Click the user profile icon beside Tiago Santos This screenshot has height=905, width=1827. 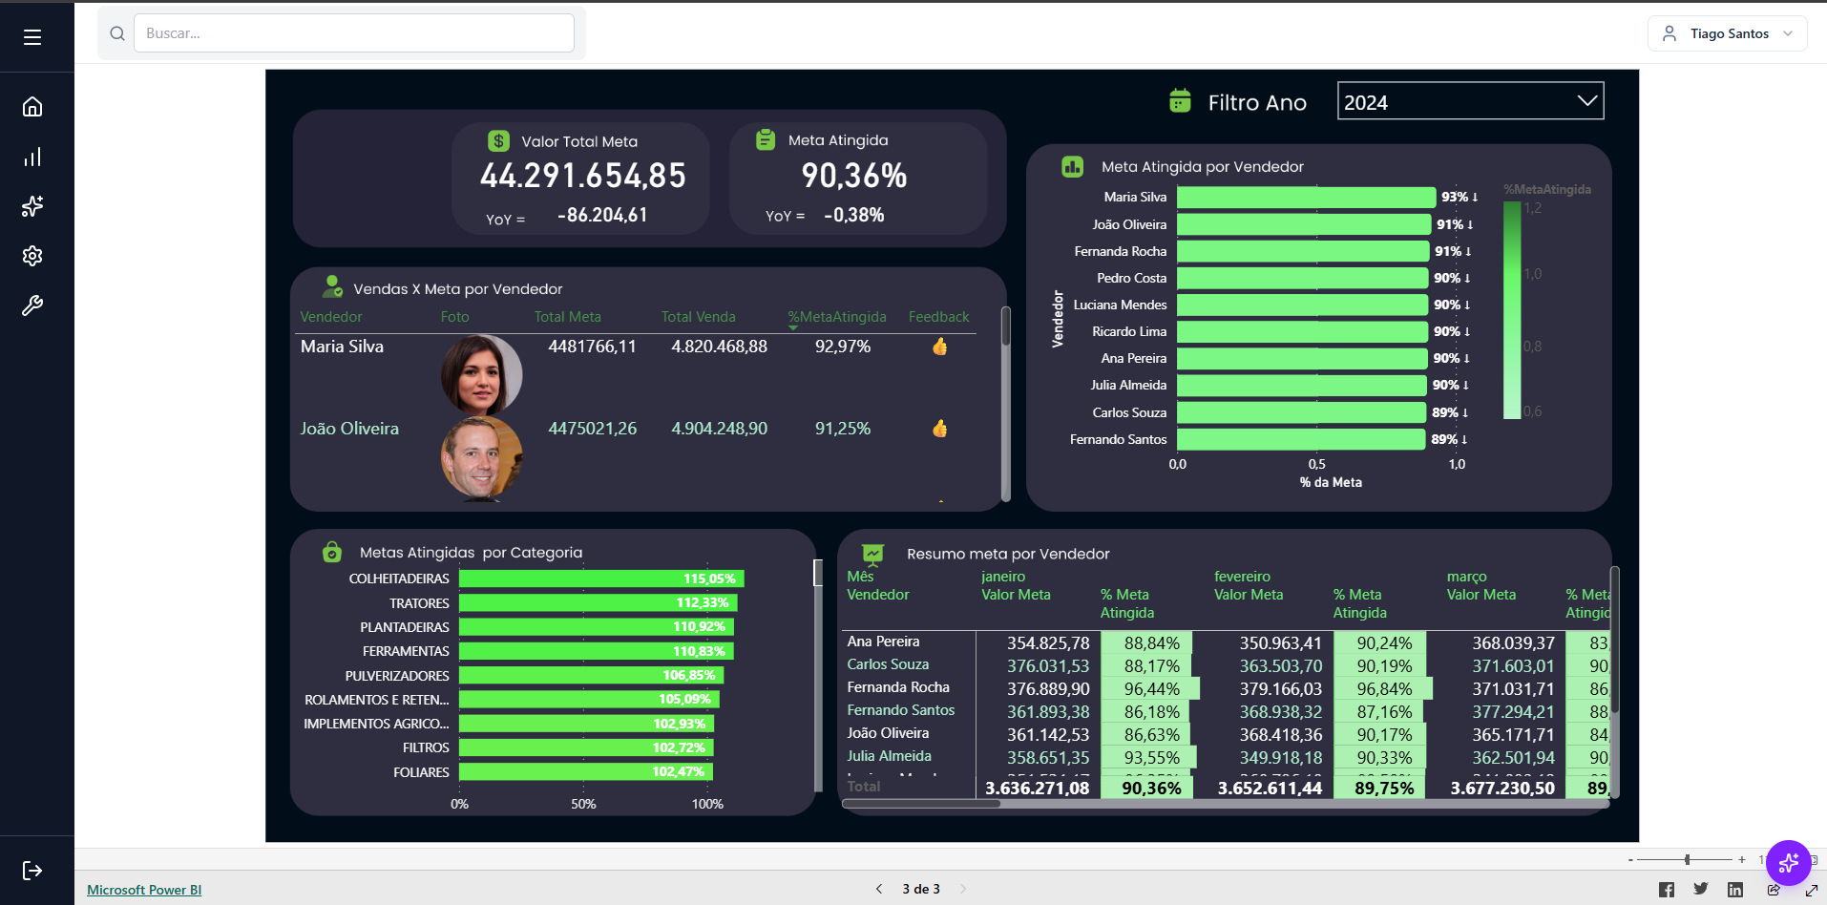tap(1669, 33)
